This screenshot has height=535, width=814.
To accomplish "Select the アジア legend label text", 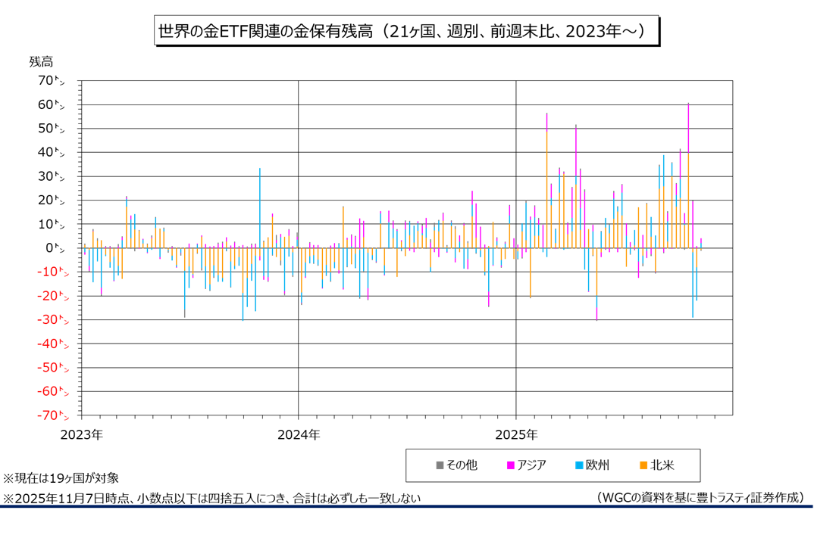I will [x=531, y=465].
